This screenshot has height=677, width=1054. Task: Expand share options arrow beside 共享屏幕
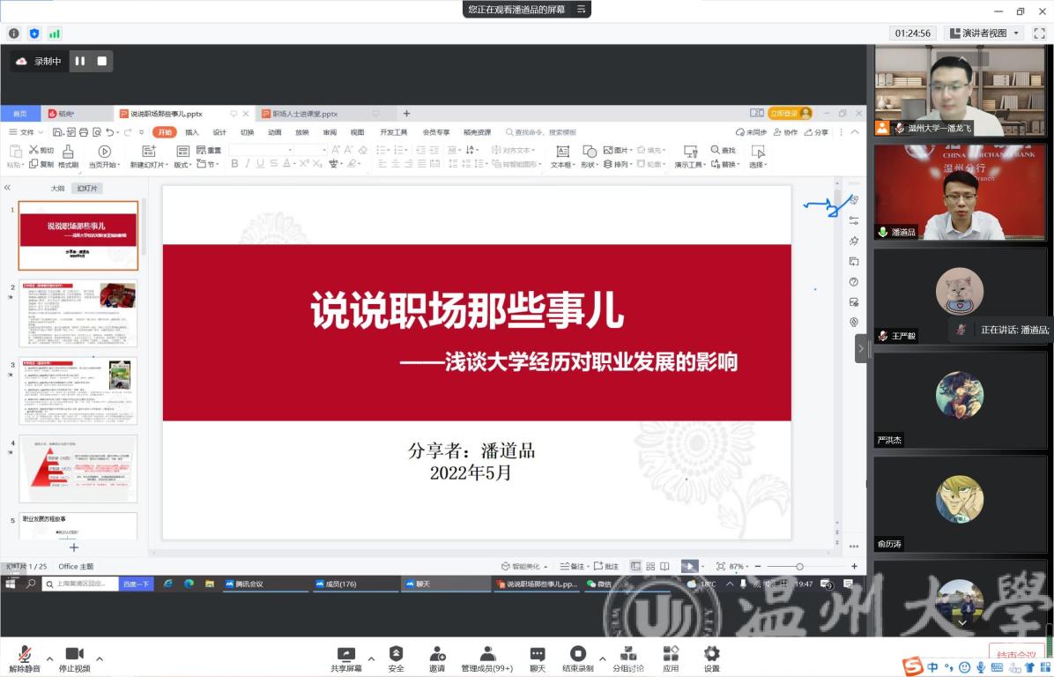(x=371, y=658)
